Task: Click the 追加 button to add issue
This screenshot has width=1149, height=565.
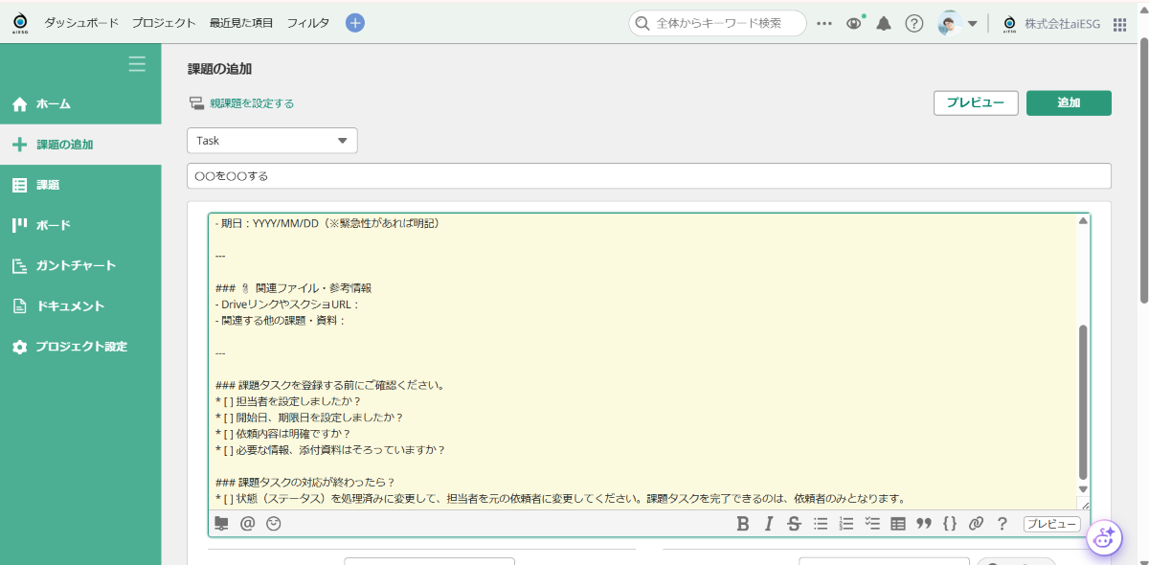Action: click(1068, 102)
